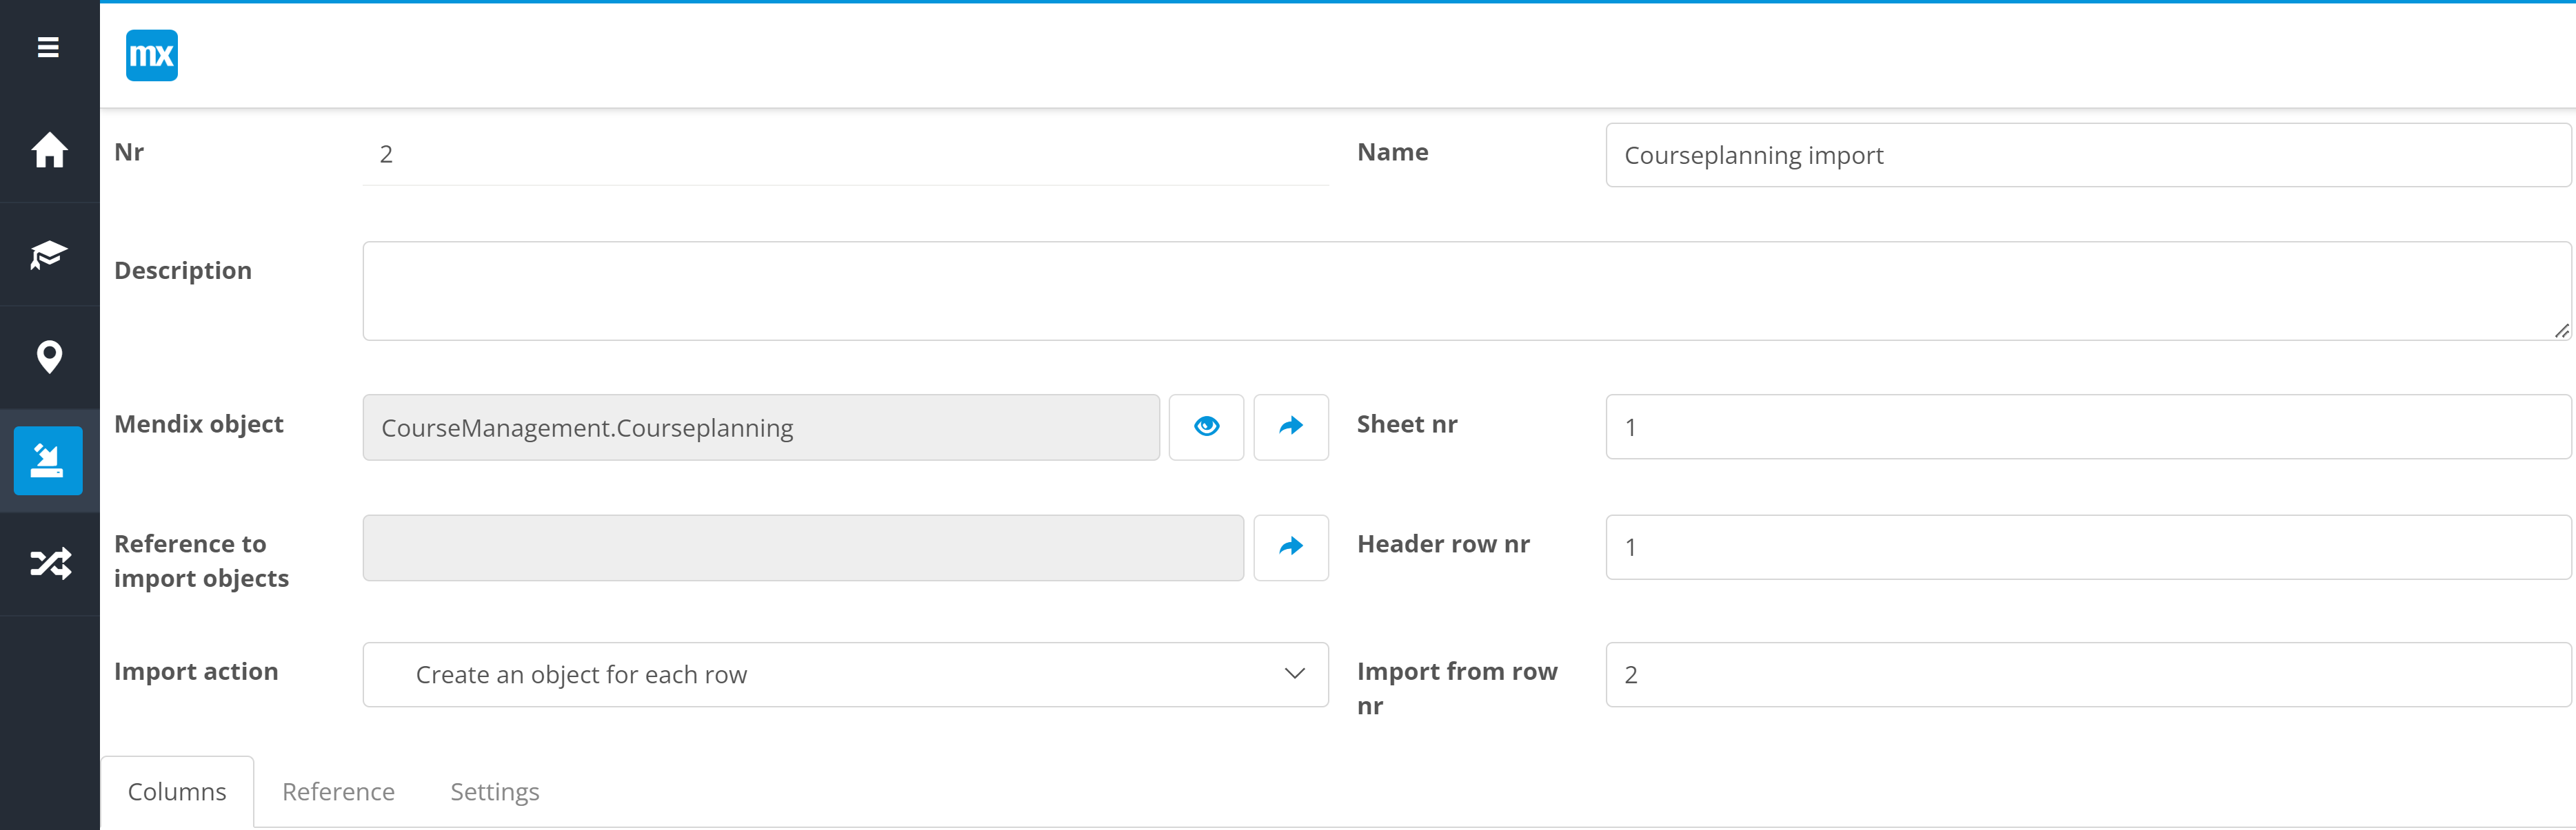View Mendix object with eye icon
Viewport: 2576px width, 830px height.
(x=1206, y=426)
